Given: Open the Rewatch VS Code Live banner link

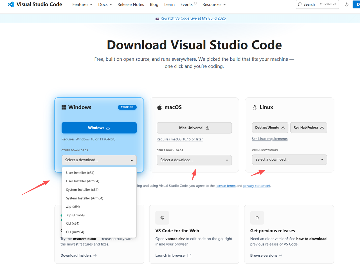Looking at the screenshot, I should pyautogui.click(x=190, y=19).
